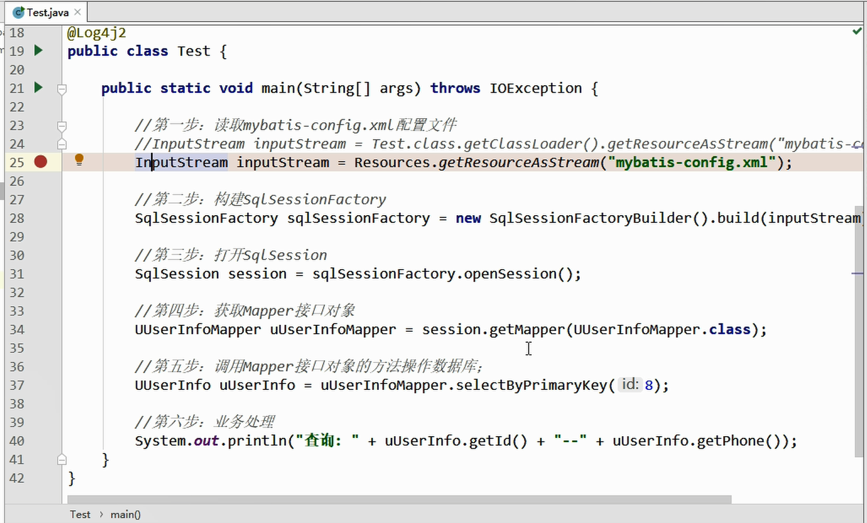Click line number 28 in the gutter
The image size is (867, 523).
tap(17, 218)
